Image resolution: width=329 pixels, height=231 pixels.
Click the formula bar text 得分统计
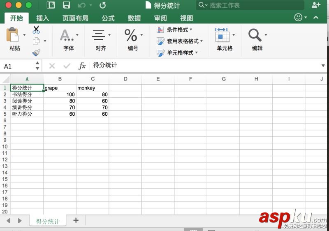105,65
